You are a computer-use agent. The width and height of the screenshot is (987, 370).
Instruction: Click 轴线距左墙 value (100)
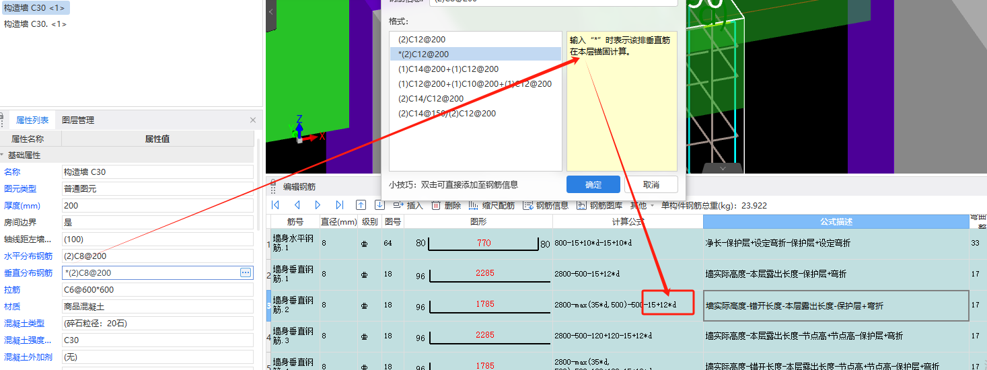[x=157, y=239]
